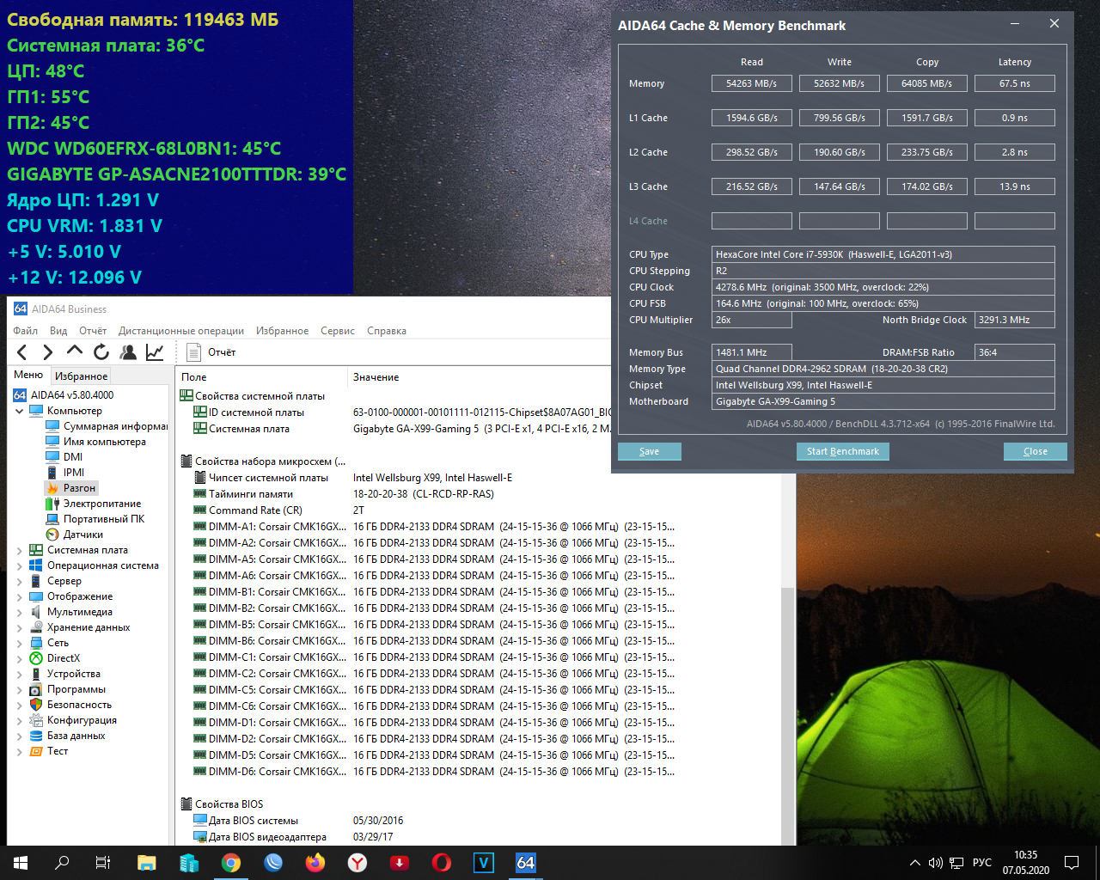Click the flame icon for Разгон
Image resolution: width=1100 pixels, height=880 pixels.
(x=52, y=488)
